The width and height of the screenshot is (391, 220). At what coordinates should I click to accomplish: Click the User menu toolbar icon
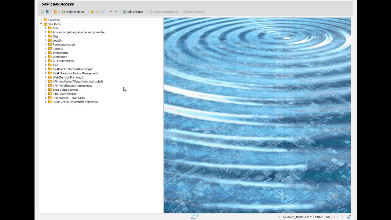pos(42,12)
